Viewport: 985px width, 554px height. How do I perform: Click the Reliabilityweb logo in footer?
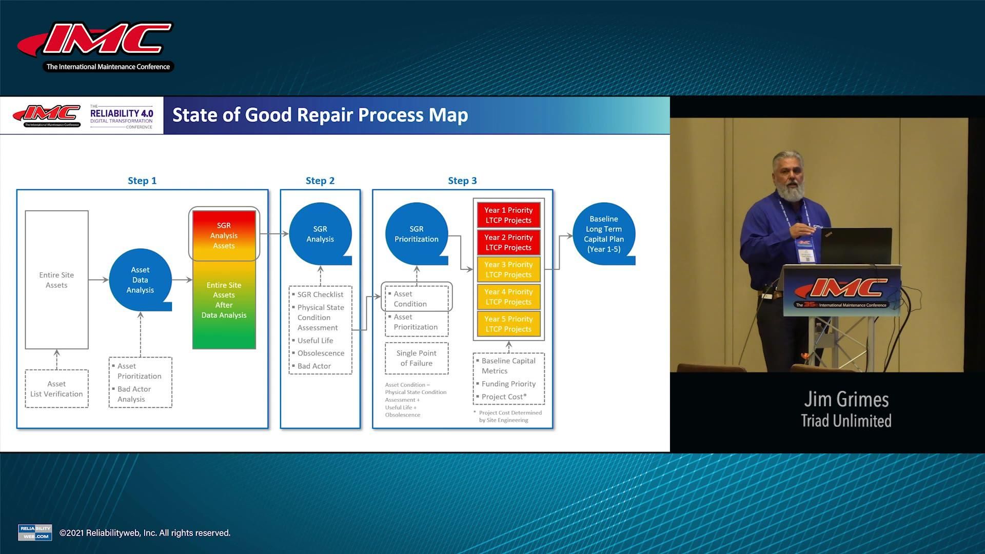[x=34, y=532]
